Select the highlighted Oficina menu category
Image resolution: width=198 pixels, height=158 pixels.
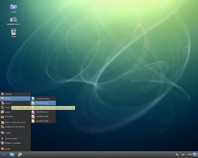pos(15,98)
